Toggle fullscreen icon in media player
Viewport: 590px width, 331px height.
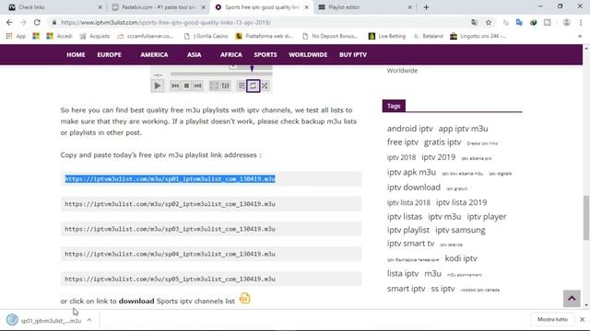tap(214, 86)
